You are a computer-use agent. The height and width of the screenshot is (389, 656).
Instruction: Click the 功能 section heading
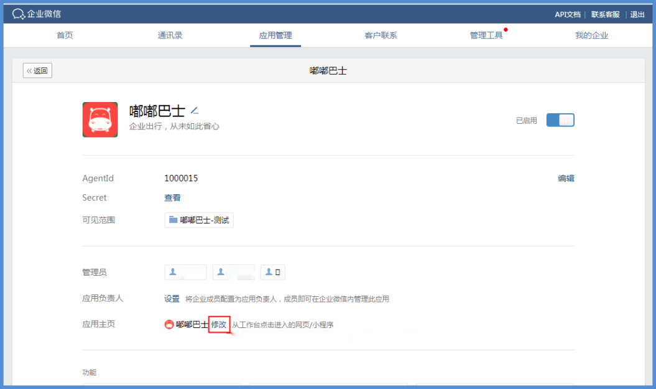90,372
